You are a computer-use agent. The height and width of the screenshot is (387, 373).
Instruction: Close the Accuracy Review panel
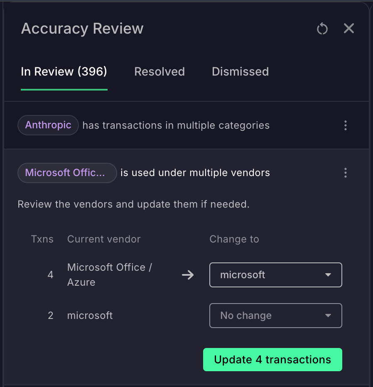pyautogui.click(x=349, y=28)
